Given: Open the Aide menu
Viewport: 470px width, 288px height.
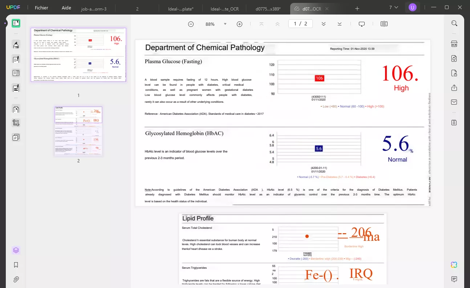Looking at the screenshot, I should pyautogui.click(x=66, y=8).
